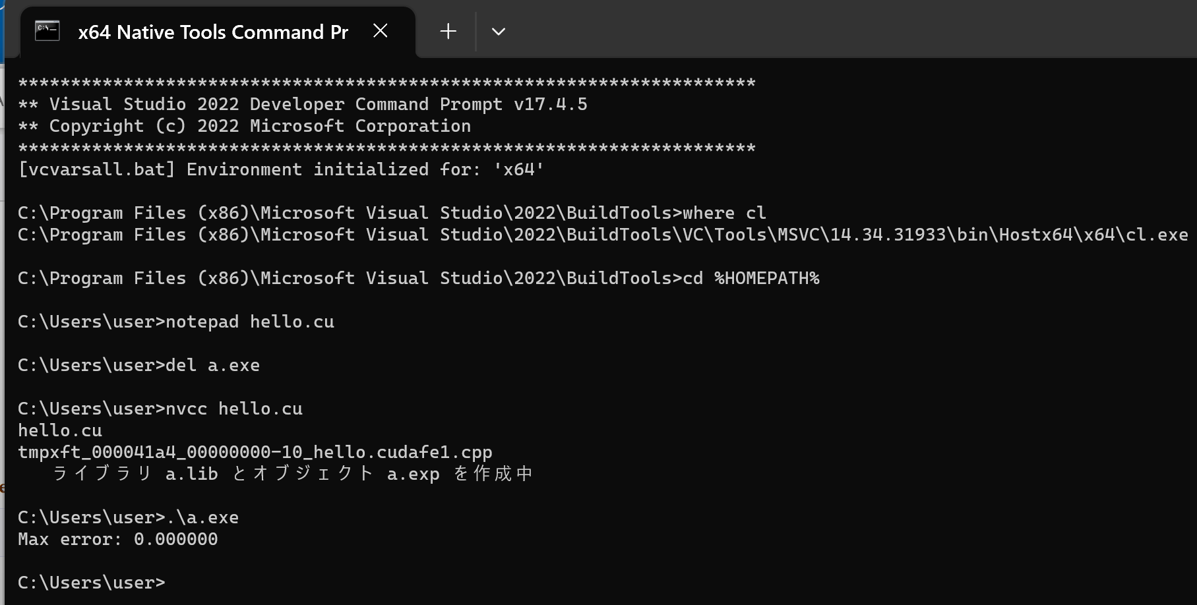Click the 'notepad hello.cu' command line
This screenshot has height=605, width=1197.
176,322
